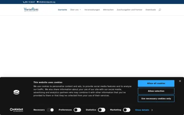Click the phone number 089 / 53 66 67
Viewport: 184px width, 115px height.
point(30,2)
